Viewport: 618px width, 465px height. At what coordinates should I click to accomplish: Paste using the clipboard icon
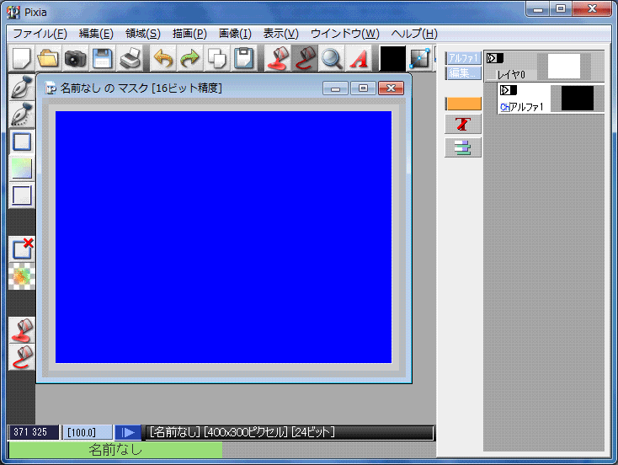tap(243, 58)
